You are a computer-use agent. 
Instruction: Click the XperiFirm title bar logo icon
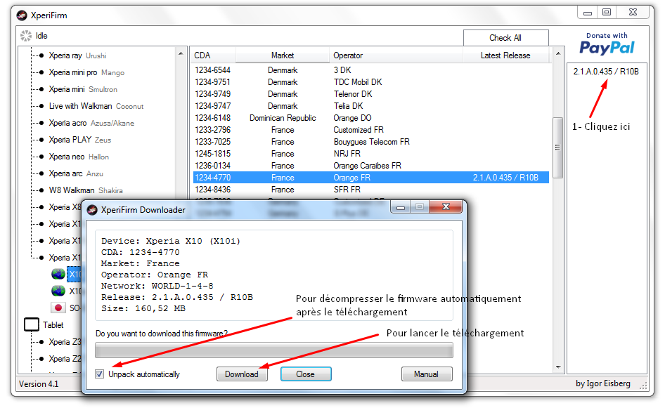coord(22,15)
